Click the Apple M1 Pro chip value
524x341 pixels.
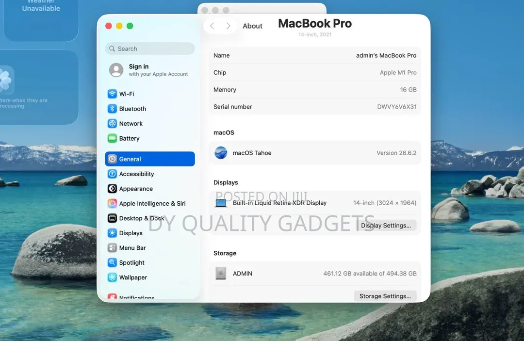[x=398, y=72]
